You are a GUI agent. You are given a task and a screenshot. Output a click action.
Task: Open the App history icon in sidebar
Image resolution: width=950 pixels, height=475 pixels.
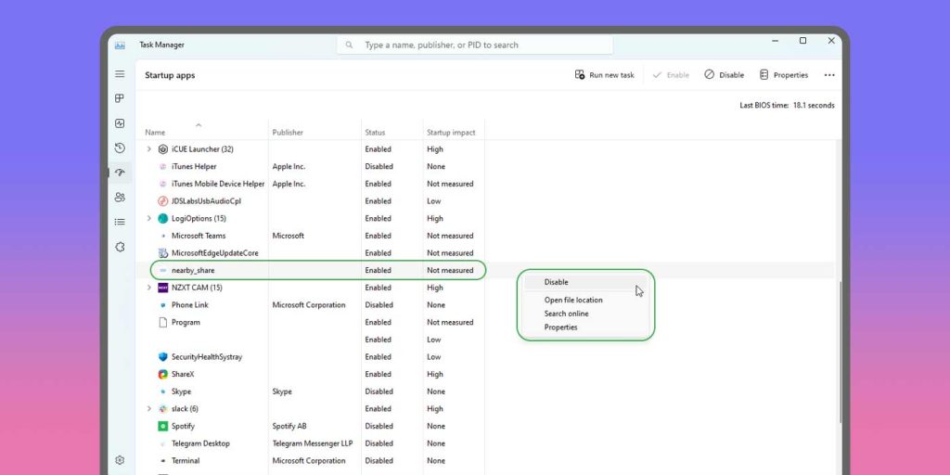pyautogui.click(x=120, y=148)
